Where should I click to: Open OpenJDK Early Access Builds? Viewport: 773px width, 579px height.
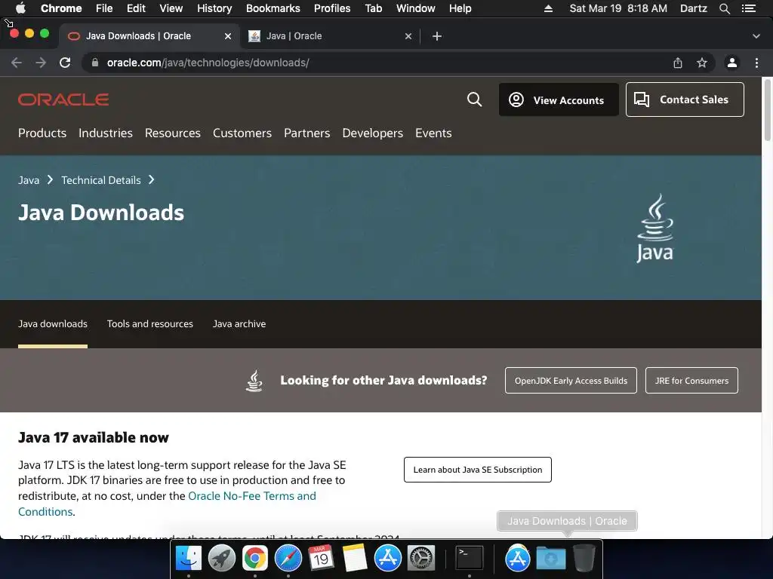[571, 380]
